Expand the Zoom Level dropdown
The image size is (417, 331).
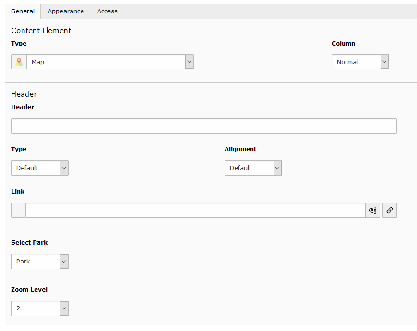40,308
